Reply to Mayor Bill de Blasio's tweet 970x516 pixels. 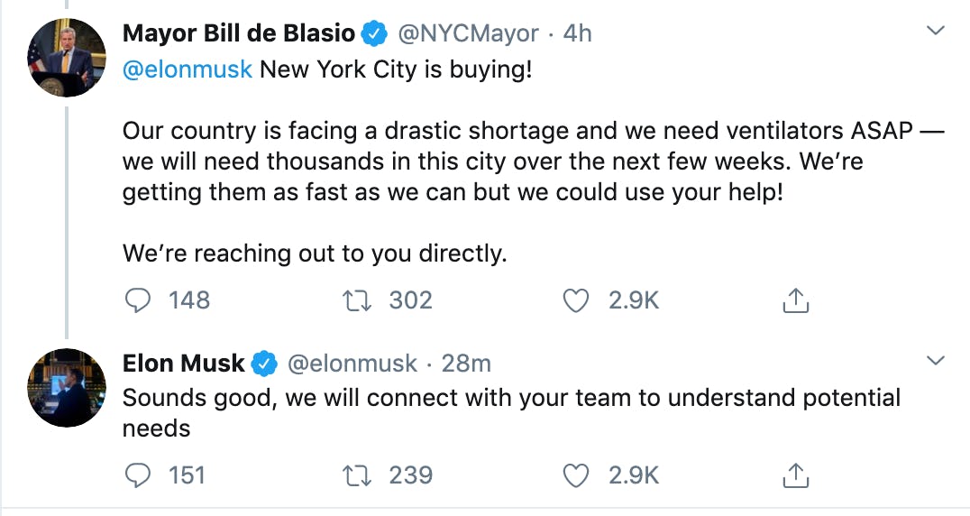138,300
